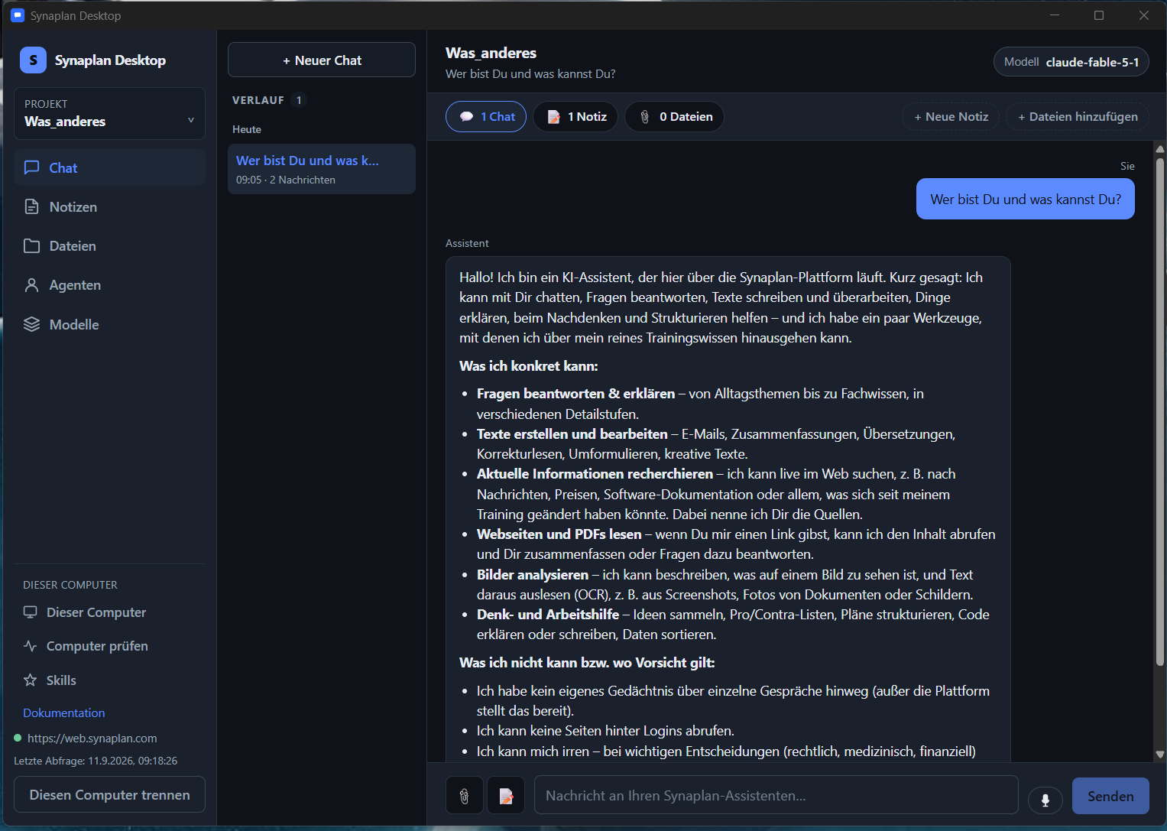Open Notizen in the sidebar

point(109,207)
